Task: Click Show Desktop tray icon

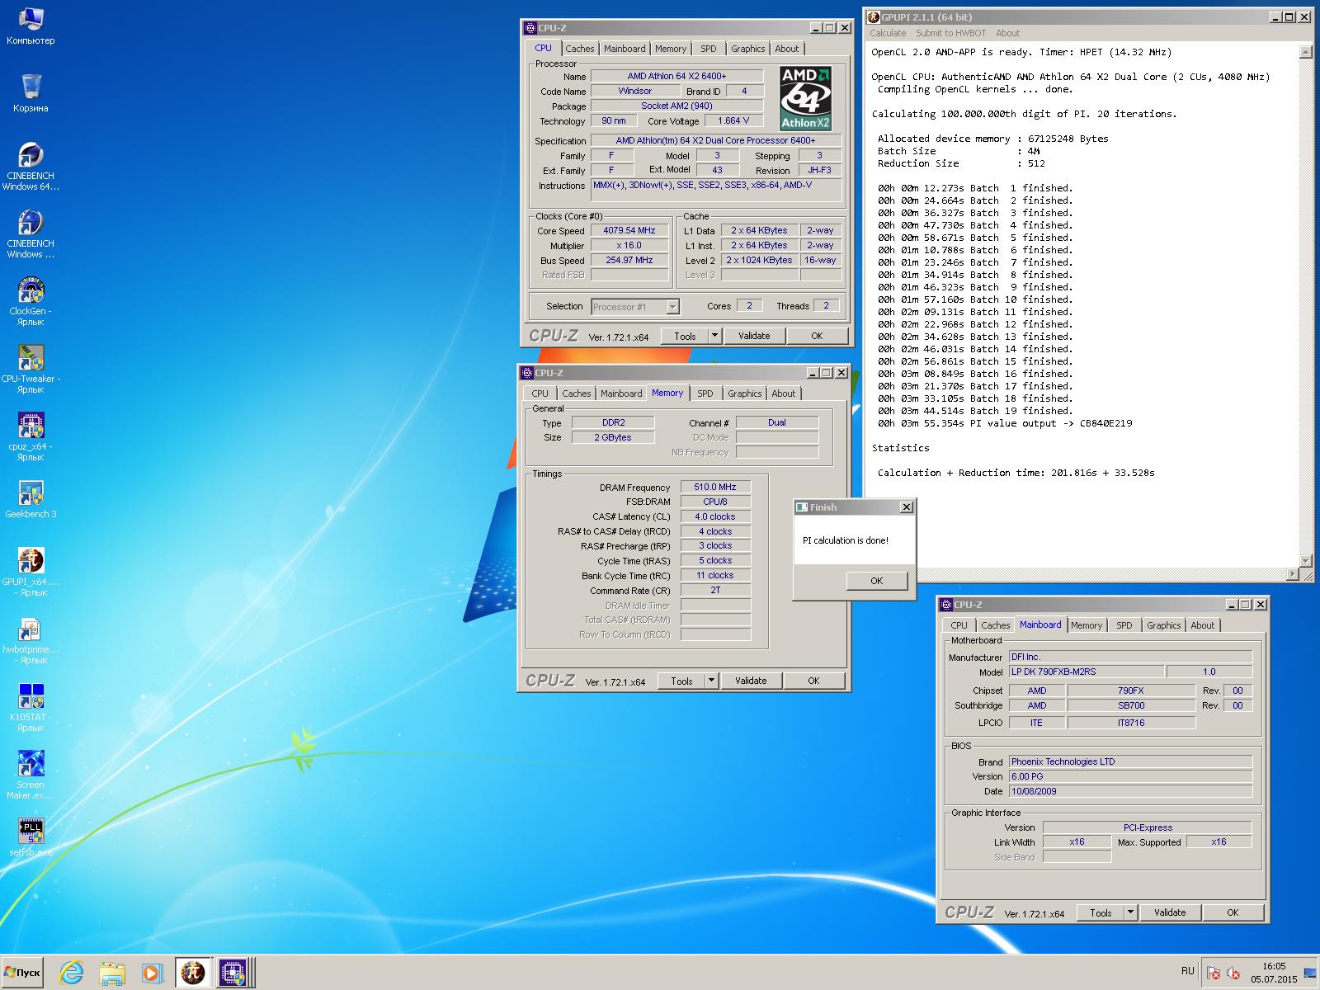Action: click(1310, 973)
